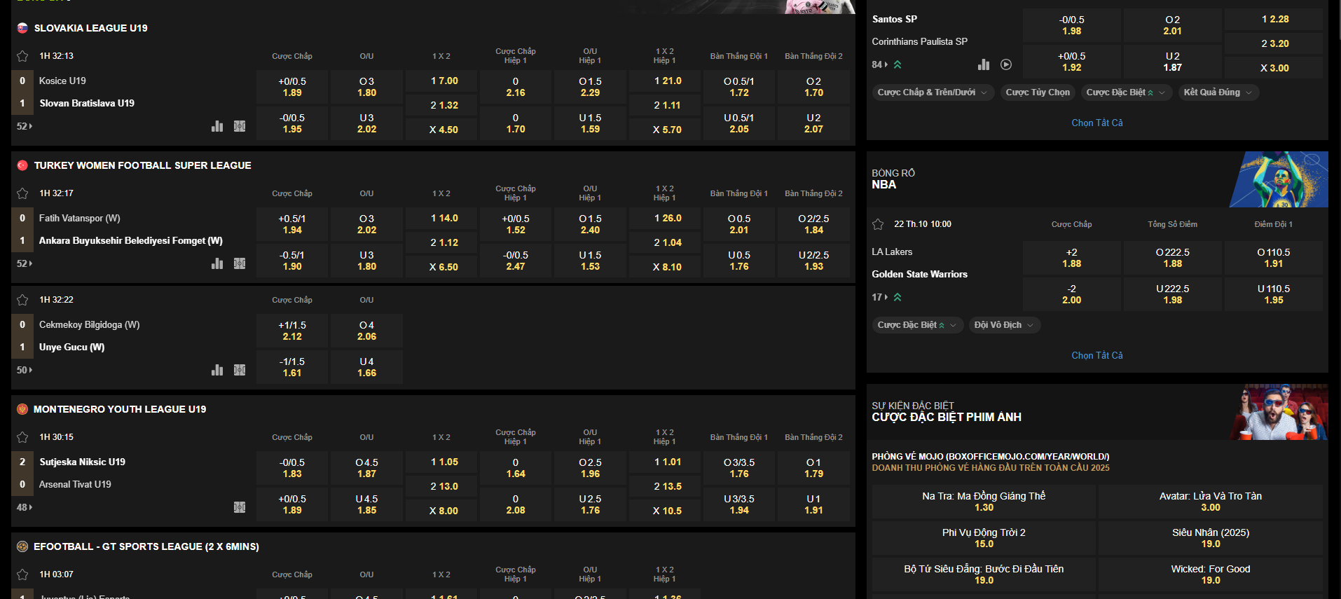This screenshot has width=1341, height=599.
Task: Select the Cược Tùy Chọn tab
Action: pos(1038,92)
